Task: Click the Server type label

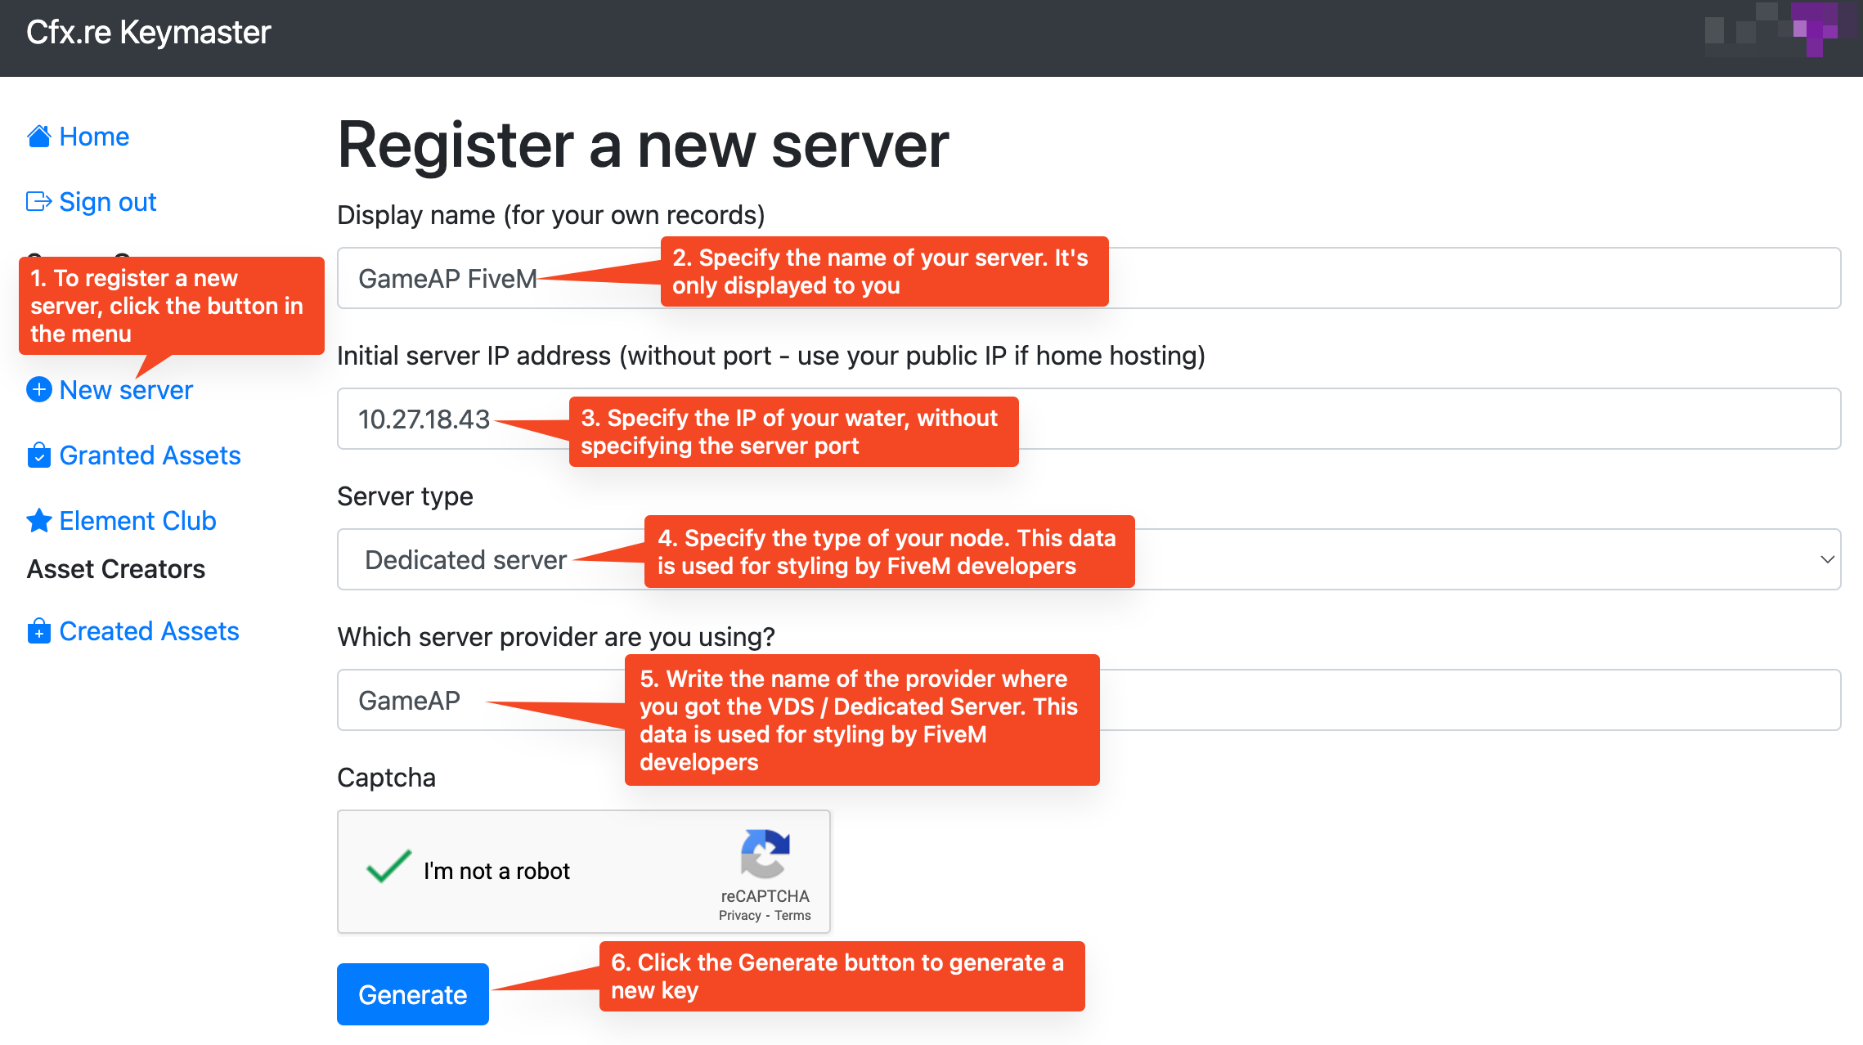Action: (405, 496)
